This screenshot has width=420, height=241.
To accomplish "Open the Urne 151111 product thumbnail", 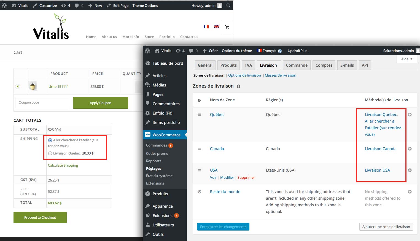I will 33,86.
